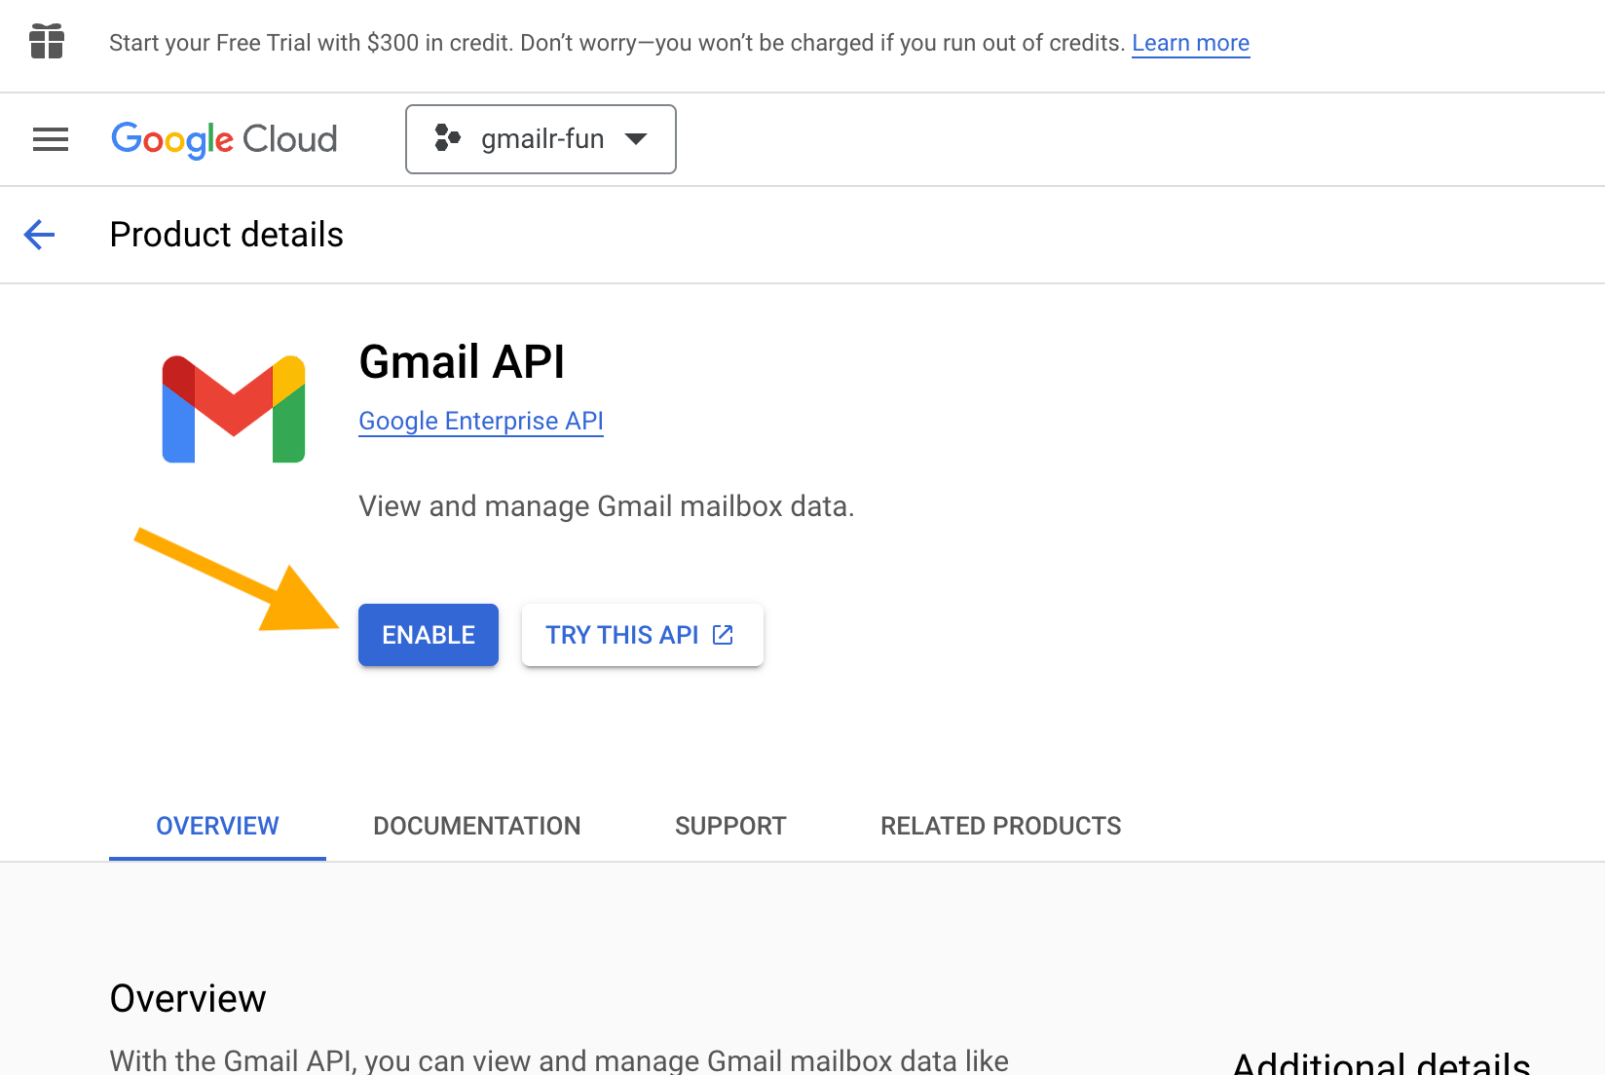Click the gift icon in the banner
Image resolution: width=1605 pixels, height=1075 pixels.
click(x=46, y=42)
